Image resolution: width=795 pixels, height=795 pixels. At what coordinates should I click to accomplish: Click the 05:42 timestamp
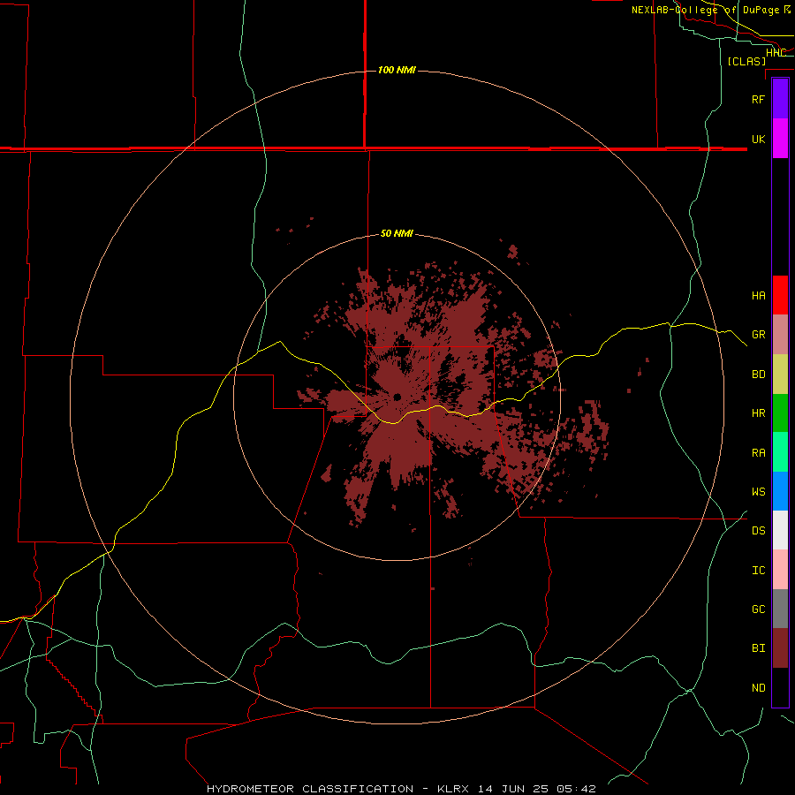pos(576,789)
